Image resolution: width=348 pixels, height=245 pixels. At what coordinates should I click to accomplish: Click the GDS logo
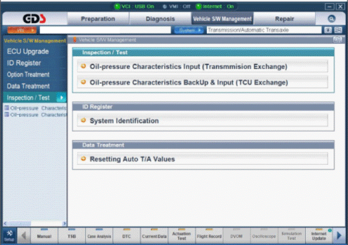click(34, 19)
